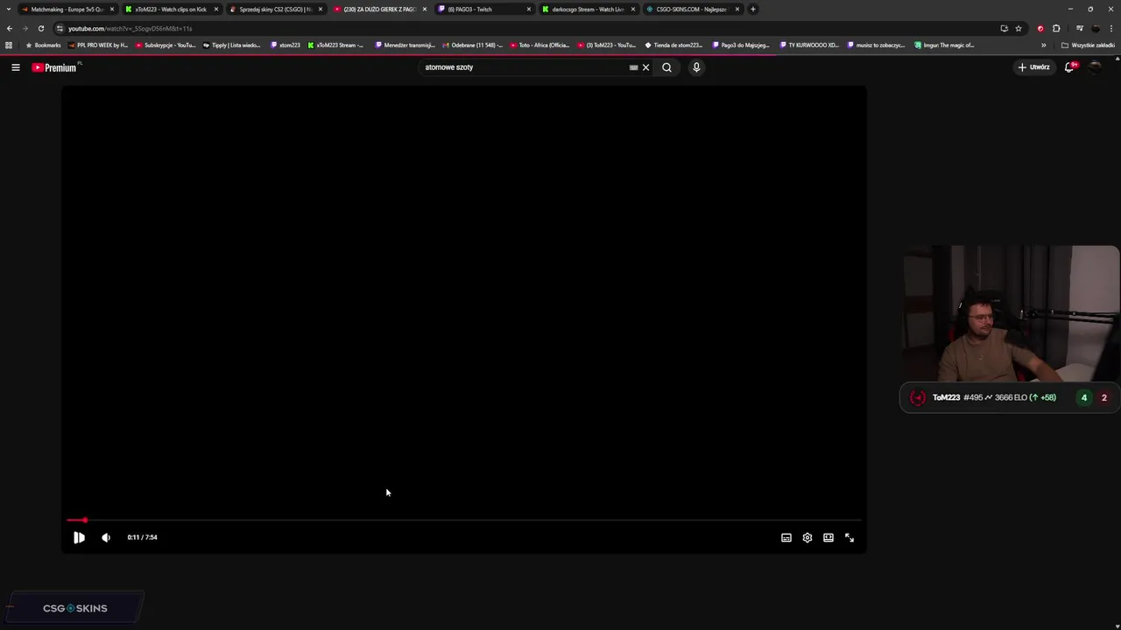Switch to Sprzedaj skiny CS2 tab
The width and height of the screenshot is (1121, 630).
click(274, 9)
